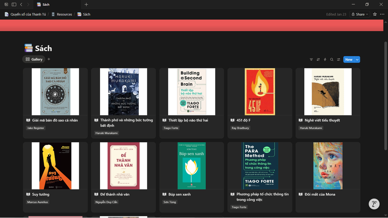This screenshot has height=218, width=388.
Task: Open the 451 độ F book cover
Action: [260, 92]
